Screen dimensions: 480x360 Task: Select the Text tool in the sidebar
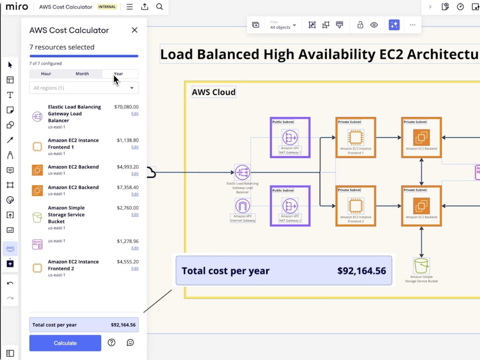pos(10,95)
